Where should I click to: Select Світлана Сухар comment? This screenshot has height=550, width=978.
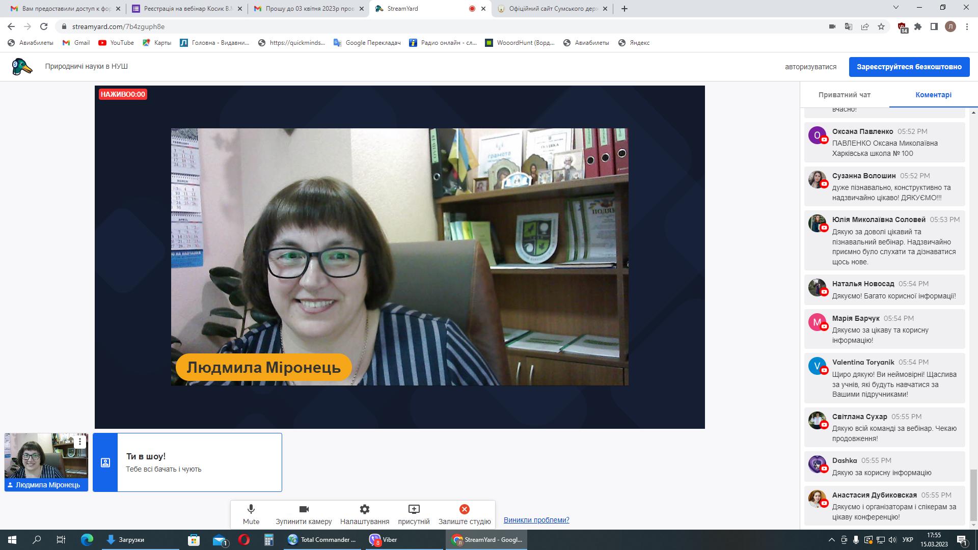pos(885,427)
